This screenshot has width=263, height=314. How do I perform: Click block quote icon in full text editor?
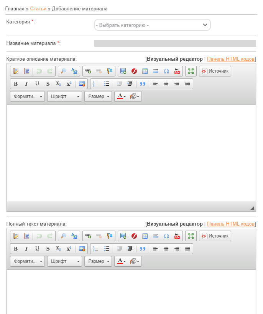142,249
